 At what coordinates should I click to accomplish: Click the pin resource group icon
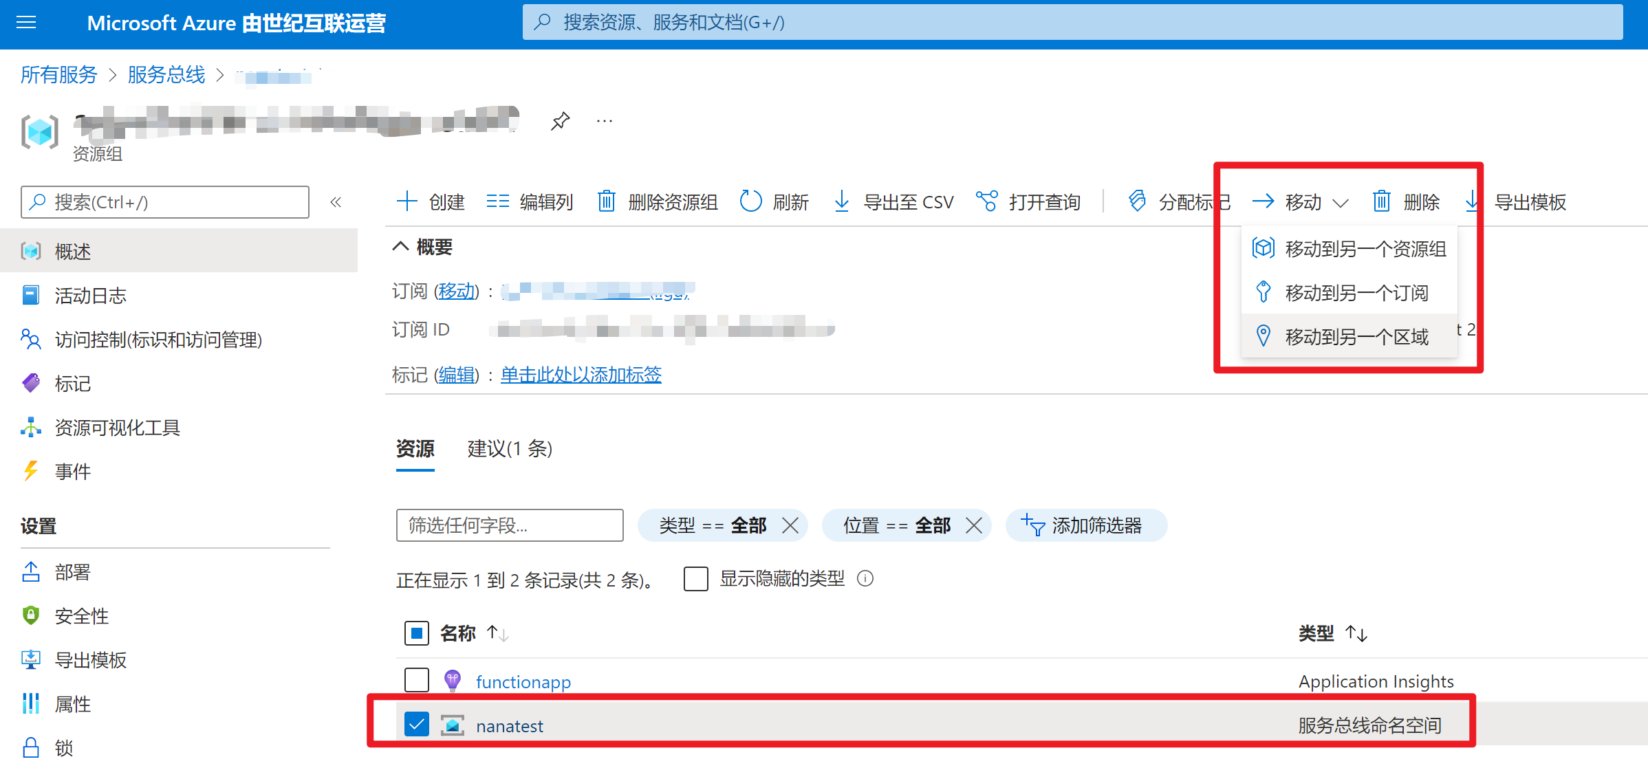tap(560, 122)
